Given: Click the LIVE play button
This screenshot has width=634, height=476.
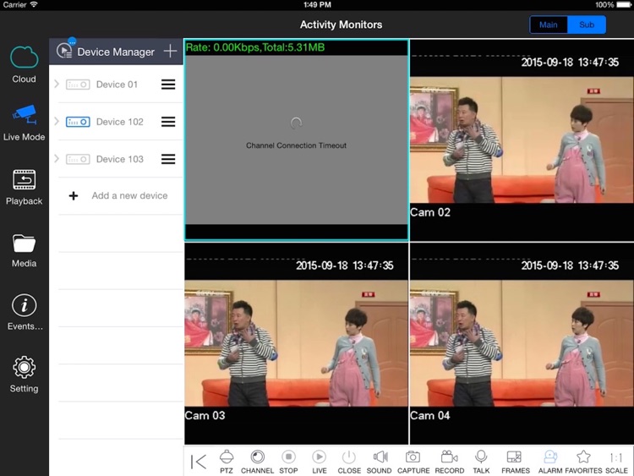Looking at the screenshot, I should (319, 462).
